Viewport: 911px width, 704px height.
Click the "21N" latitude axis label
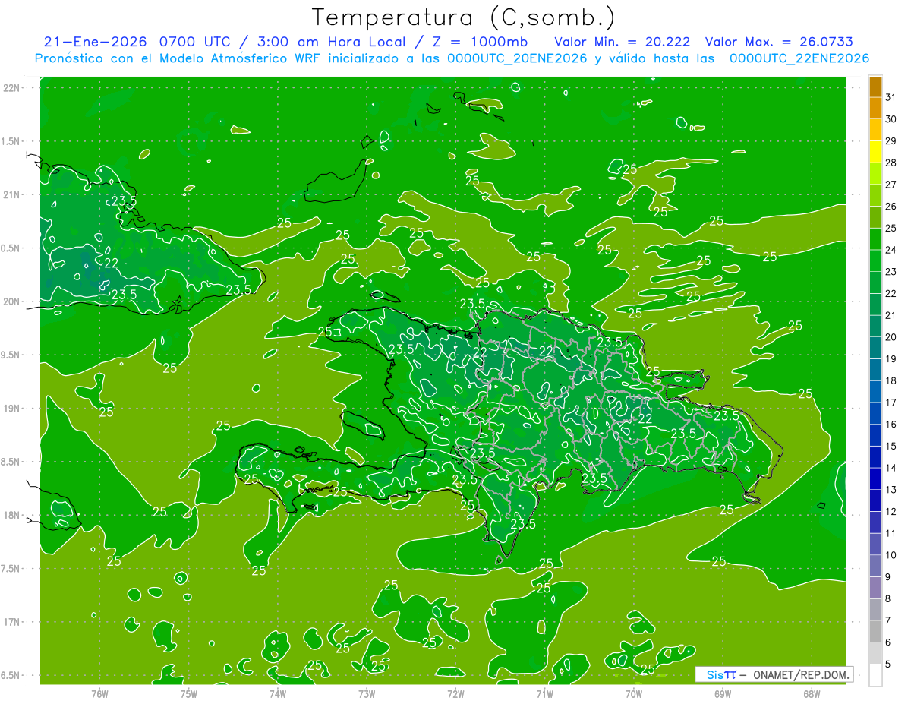[13, 194]
